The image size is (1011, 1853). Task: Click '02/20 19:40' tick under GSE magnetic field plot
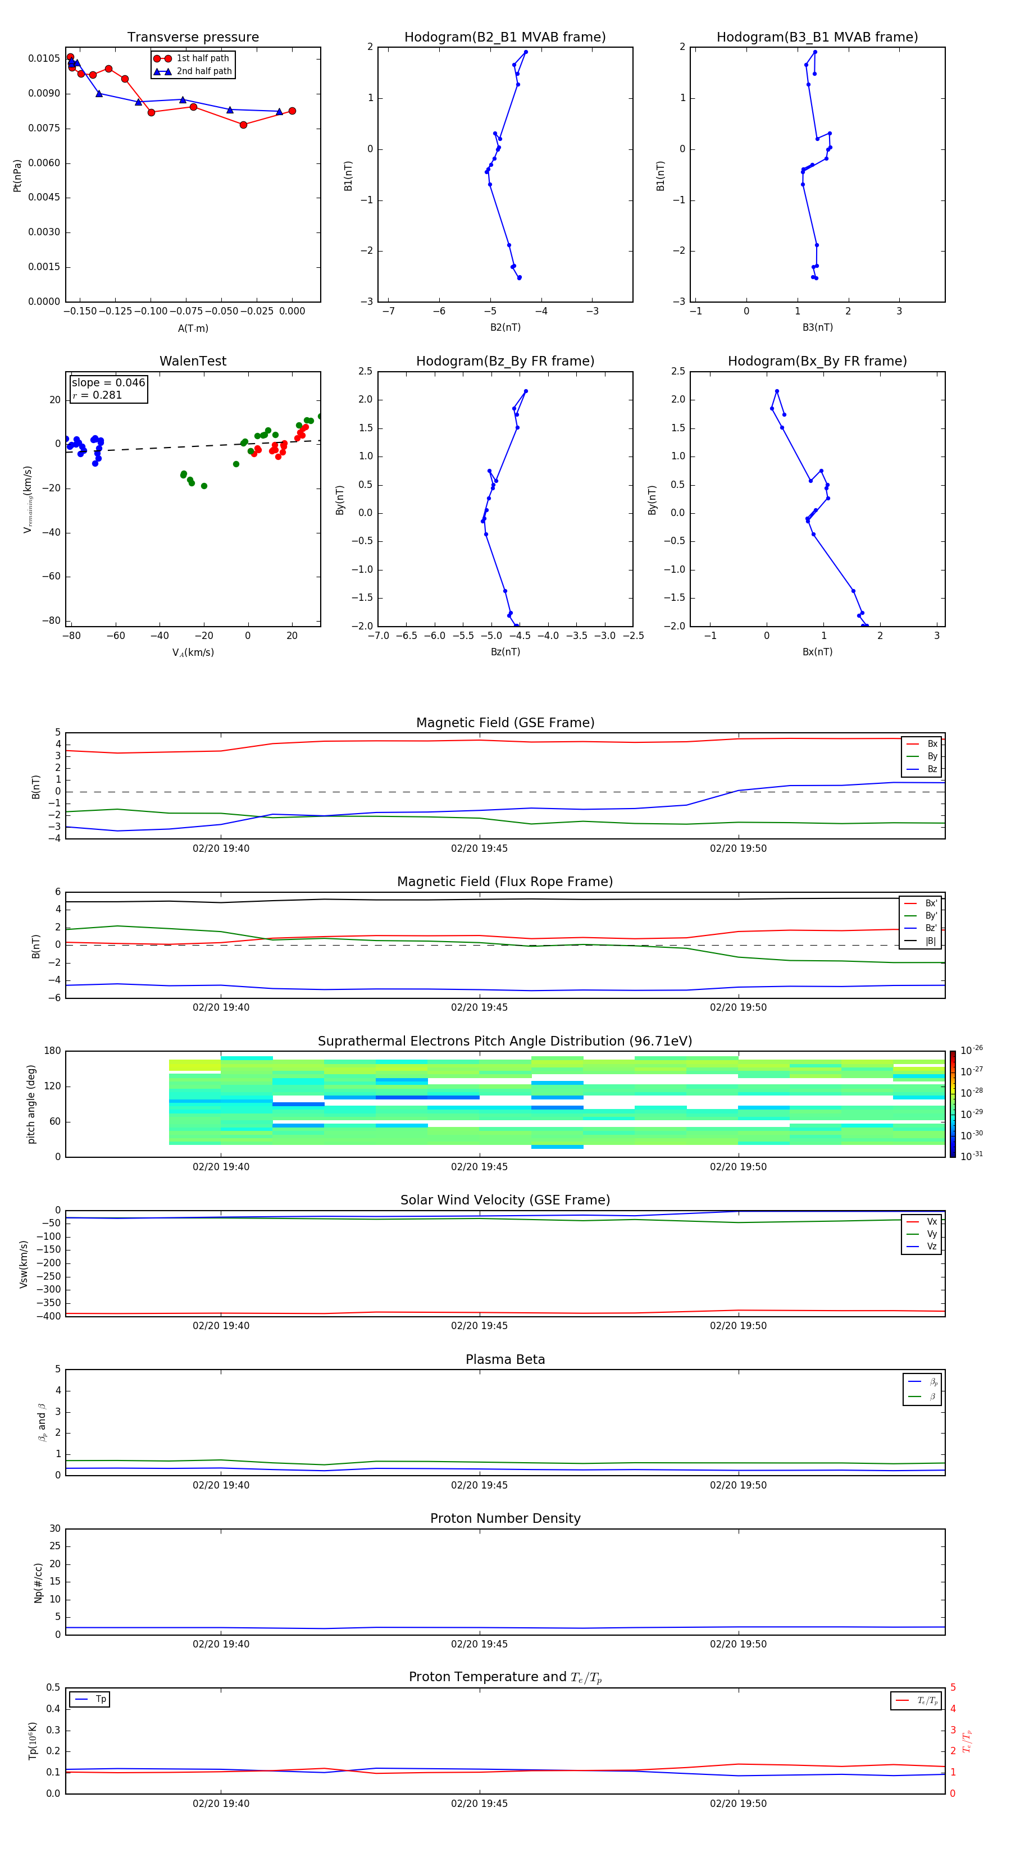click(221, 848)
